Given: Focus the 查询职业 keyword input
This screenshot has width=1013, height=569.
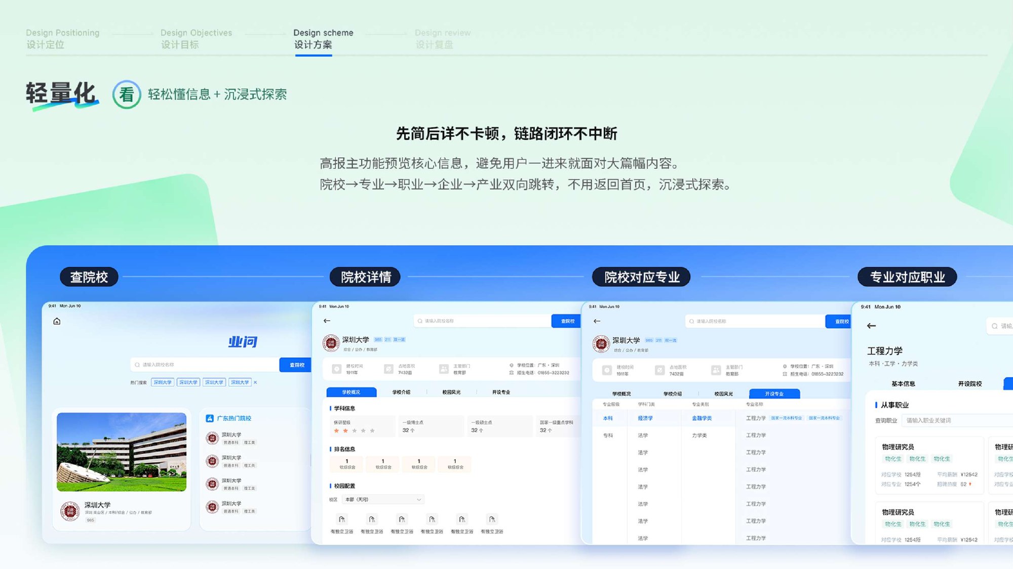Looking at the screenshot, I should [x=957, y=420].
